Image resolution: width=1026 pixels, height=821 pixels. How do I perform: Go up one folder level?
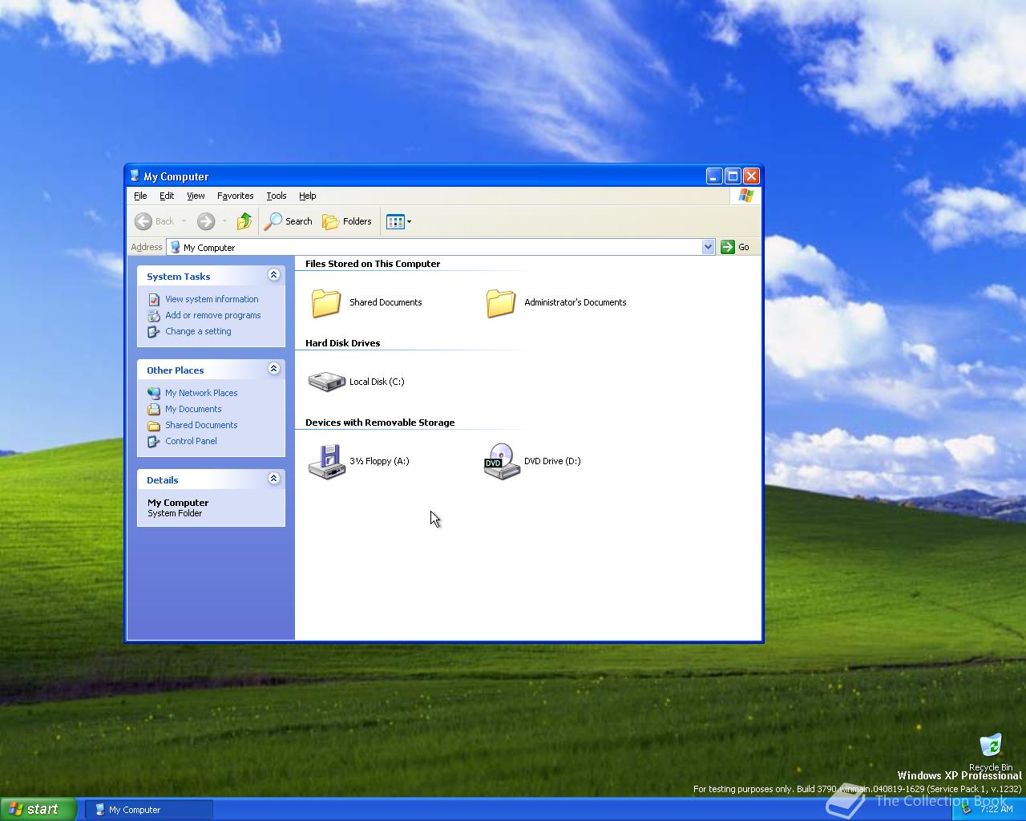(x=244, y=221)
